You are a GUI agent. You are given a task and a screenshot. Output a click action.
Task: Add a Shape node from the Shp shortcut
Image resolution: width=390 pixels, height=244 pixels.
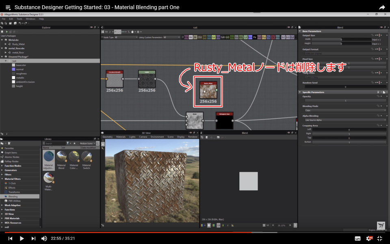coord(264,37)
